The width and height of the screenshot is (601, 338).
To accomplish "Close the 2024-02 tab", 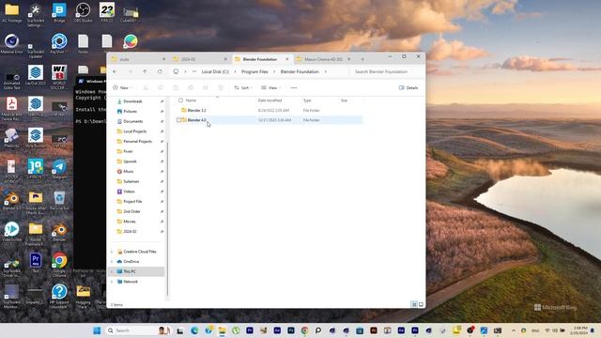I will [x=225, y=59].
